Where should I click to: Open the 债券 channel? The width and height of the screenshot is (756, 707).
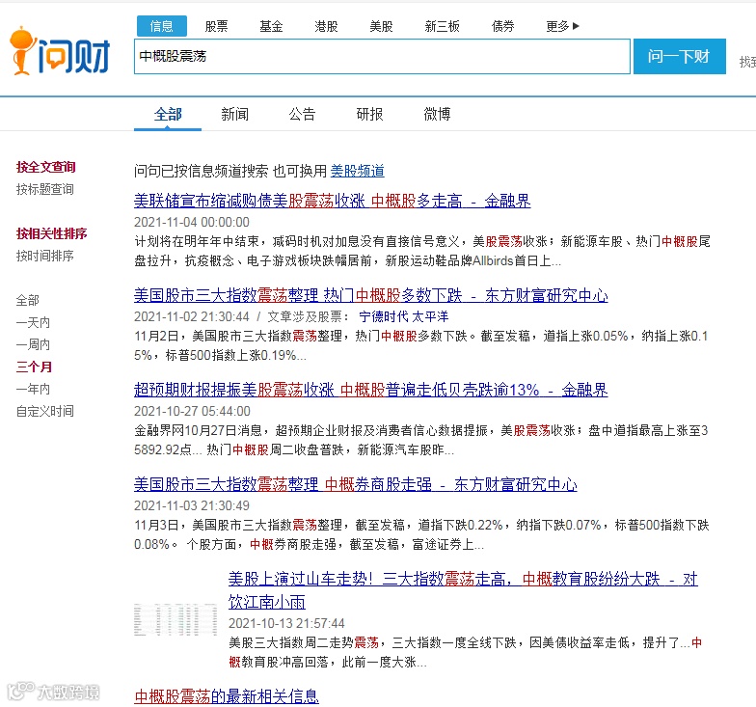[502, 26]
